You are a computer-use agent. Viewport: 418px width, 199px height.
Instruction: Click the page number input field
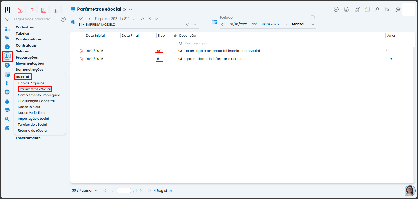(124, 190)
